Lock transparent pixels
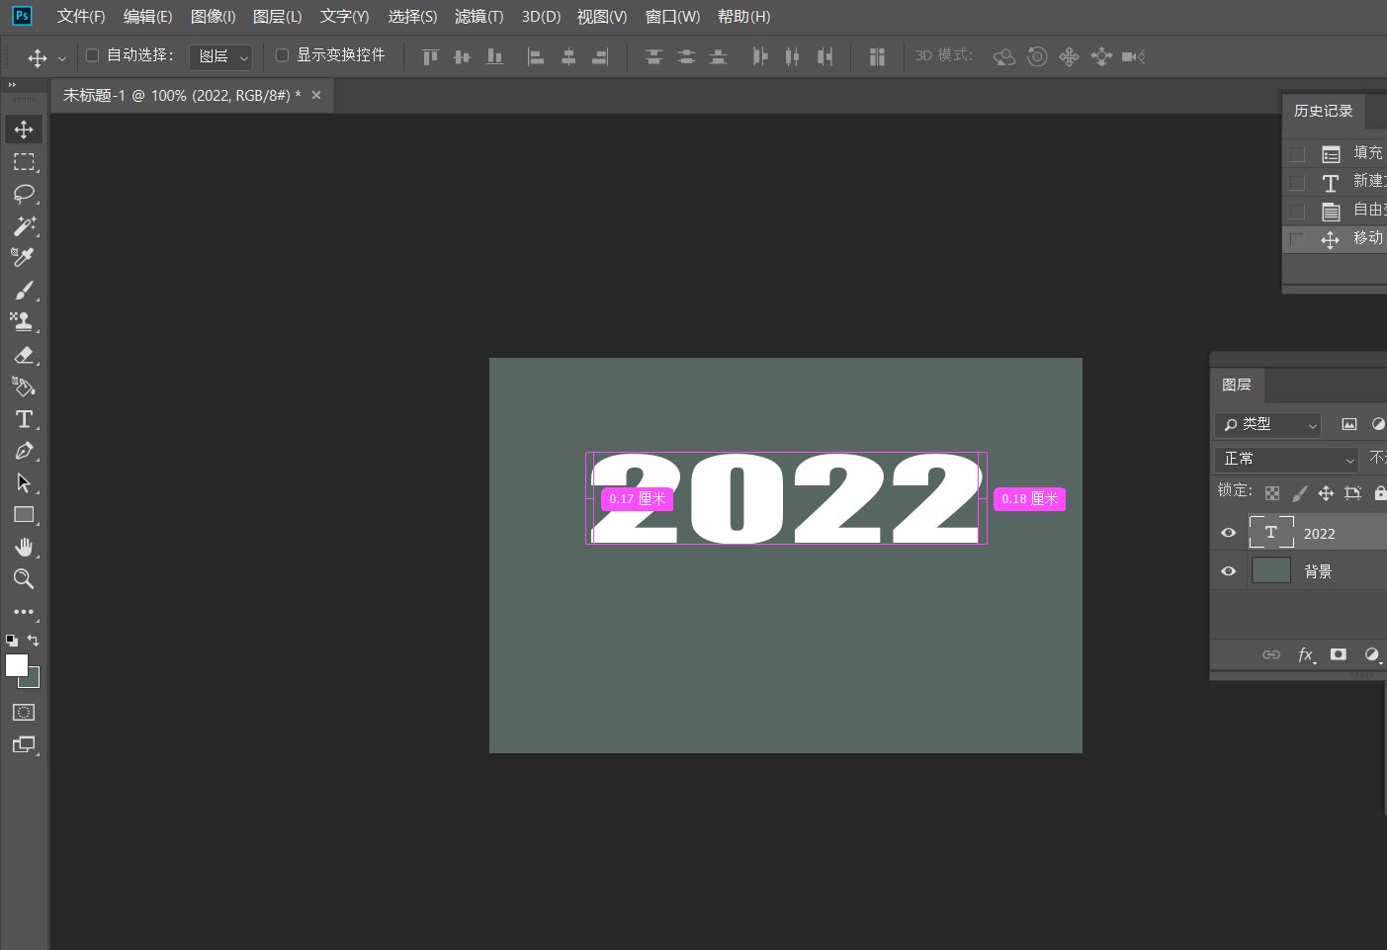This screenshot has height=950, width=1387. tap(1272, 492)
